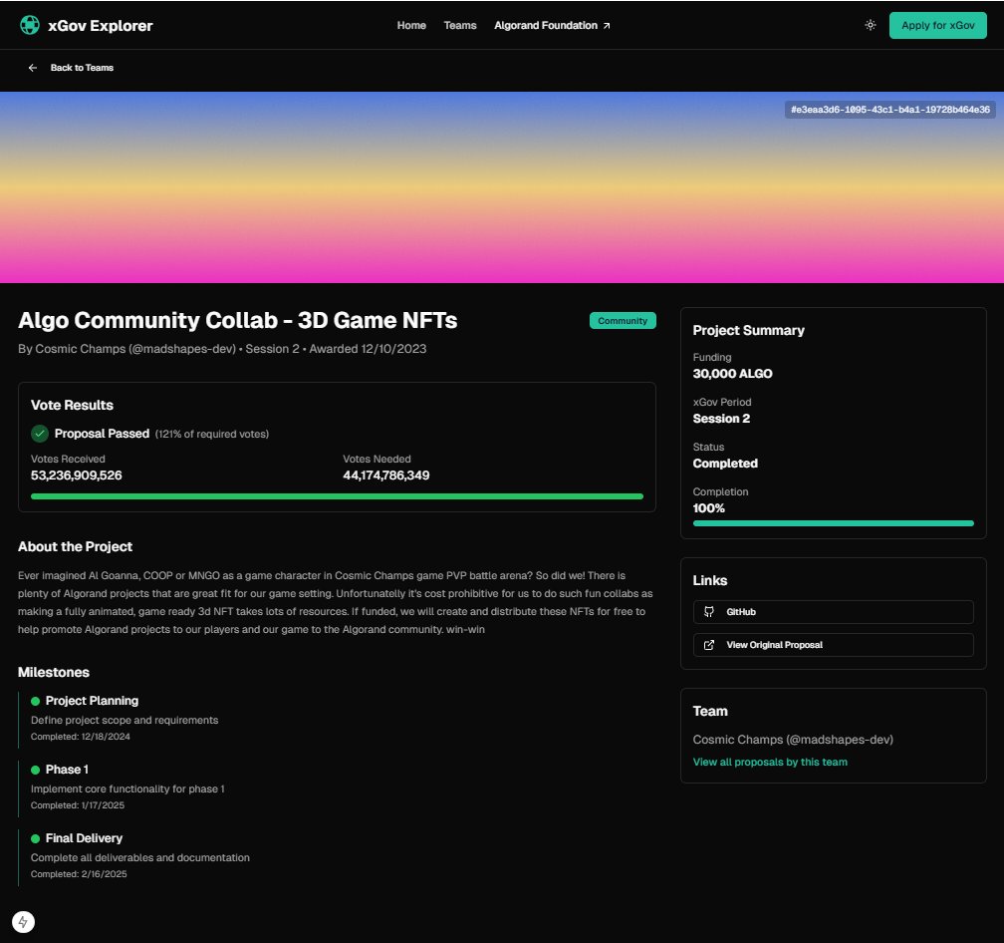Click the Session 2 xGov Period value
The image size is (1004, 943).
[721, 419]
